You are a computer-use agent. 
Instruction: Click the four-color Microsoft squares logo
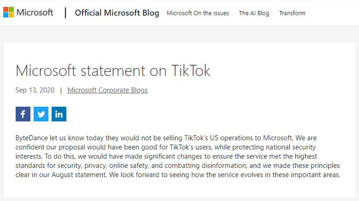9,12
